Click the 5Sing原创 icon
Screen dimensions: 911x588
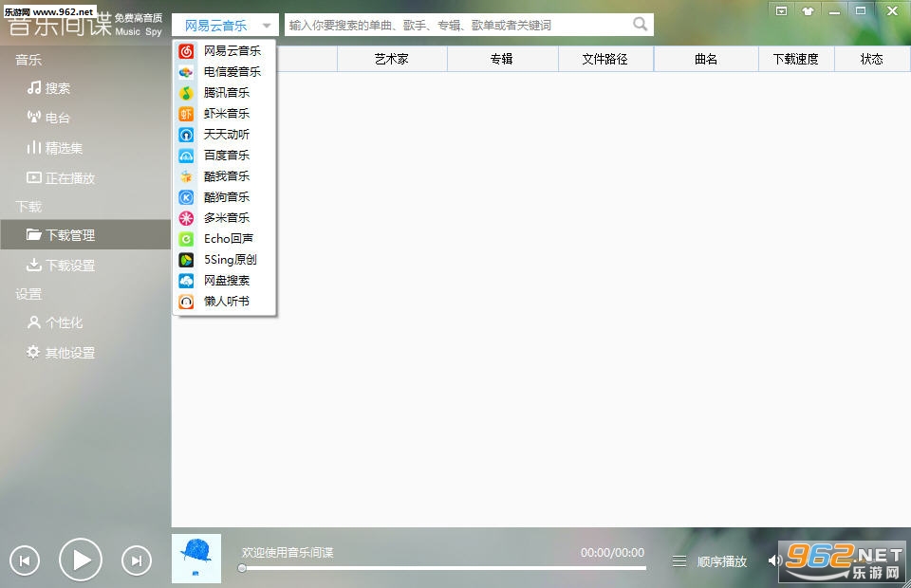[186, 260]
